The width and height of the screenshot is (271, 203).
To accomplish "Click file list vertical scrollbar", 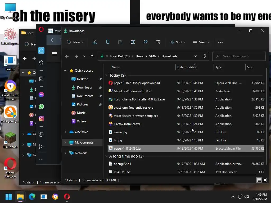I will (267, 117).
